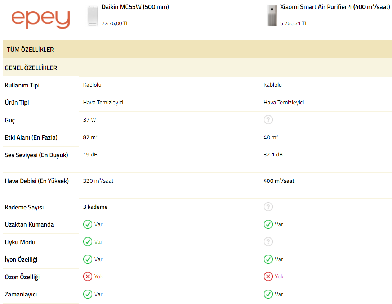Click the Xiaomi Kademe Sayısı question mark icon
Screen dimensions: 392x304
[x=268, y=207]
